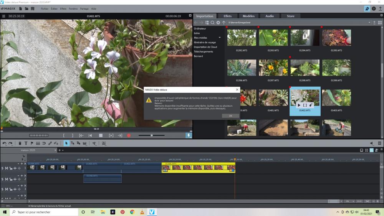
Task: Expand the Mes médias dropdown arrow
Action: [220, 38]
